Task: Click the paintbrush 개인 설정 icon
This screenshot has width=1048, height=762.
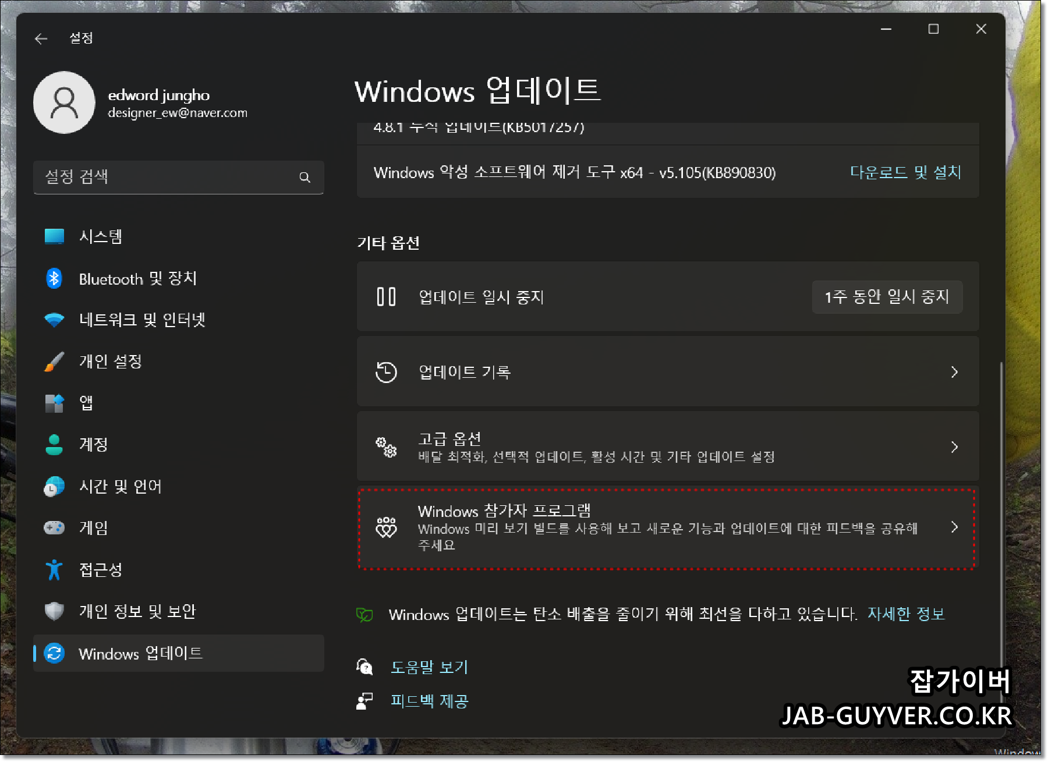Action: pos(54,361)
